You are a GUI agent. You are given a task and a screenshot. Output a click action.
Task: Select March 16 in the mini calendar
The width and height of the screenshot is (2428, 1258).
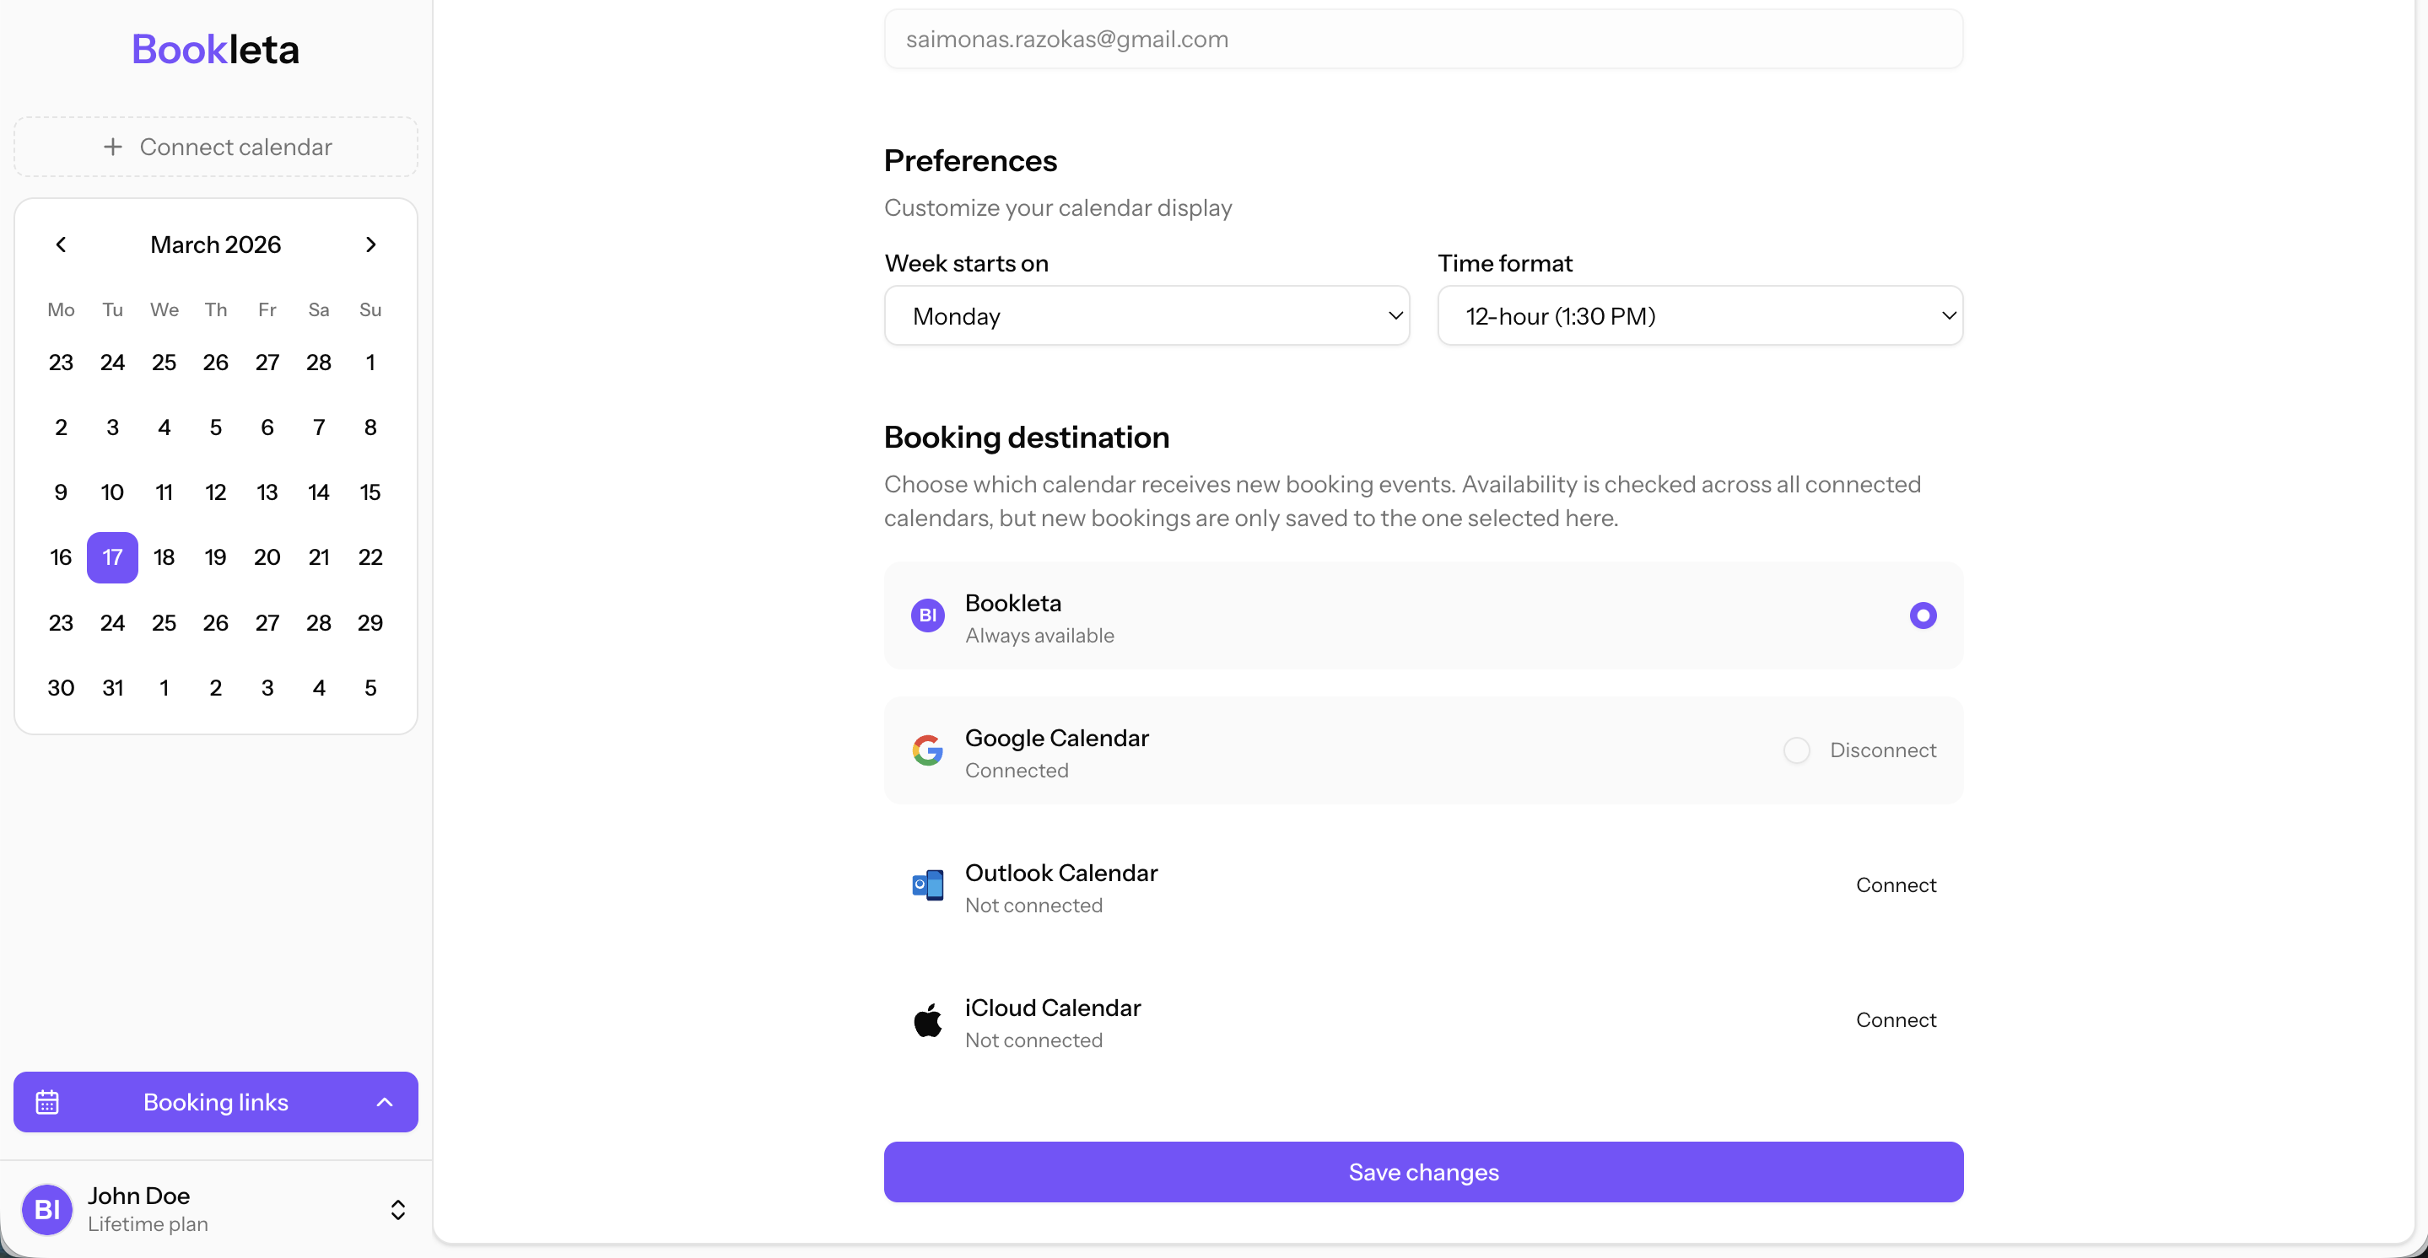pos(62,557)
